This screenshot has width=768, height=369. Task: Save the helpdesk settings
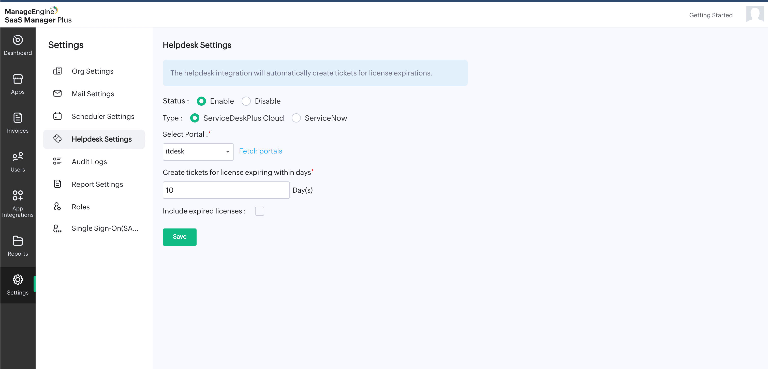[179, 237]
